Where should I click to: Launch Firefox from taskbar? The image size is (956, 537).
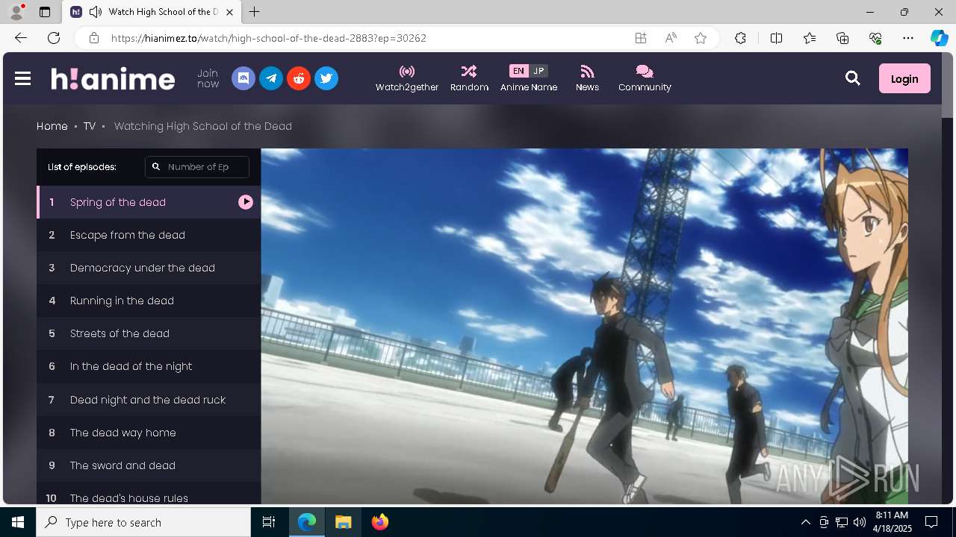pos(380,522)
